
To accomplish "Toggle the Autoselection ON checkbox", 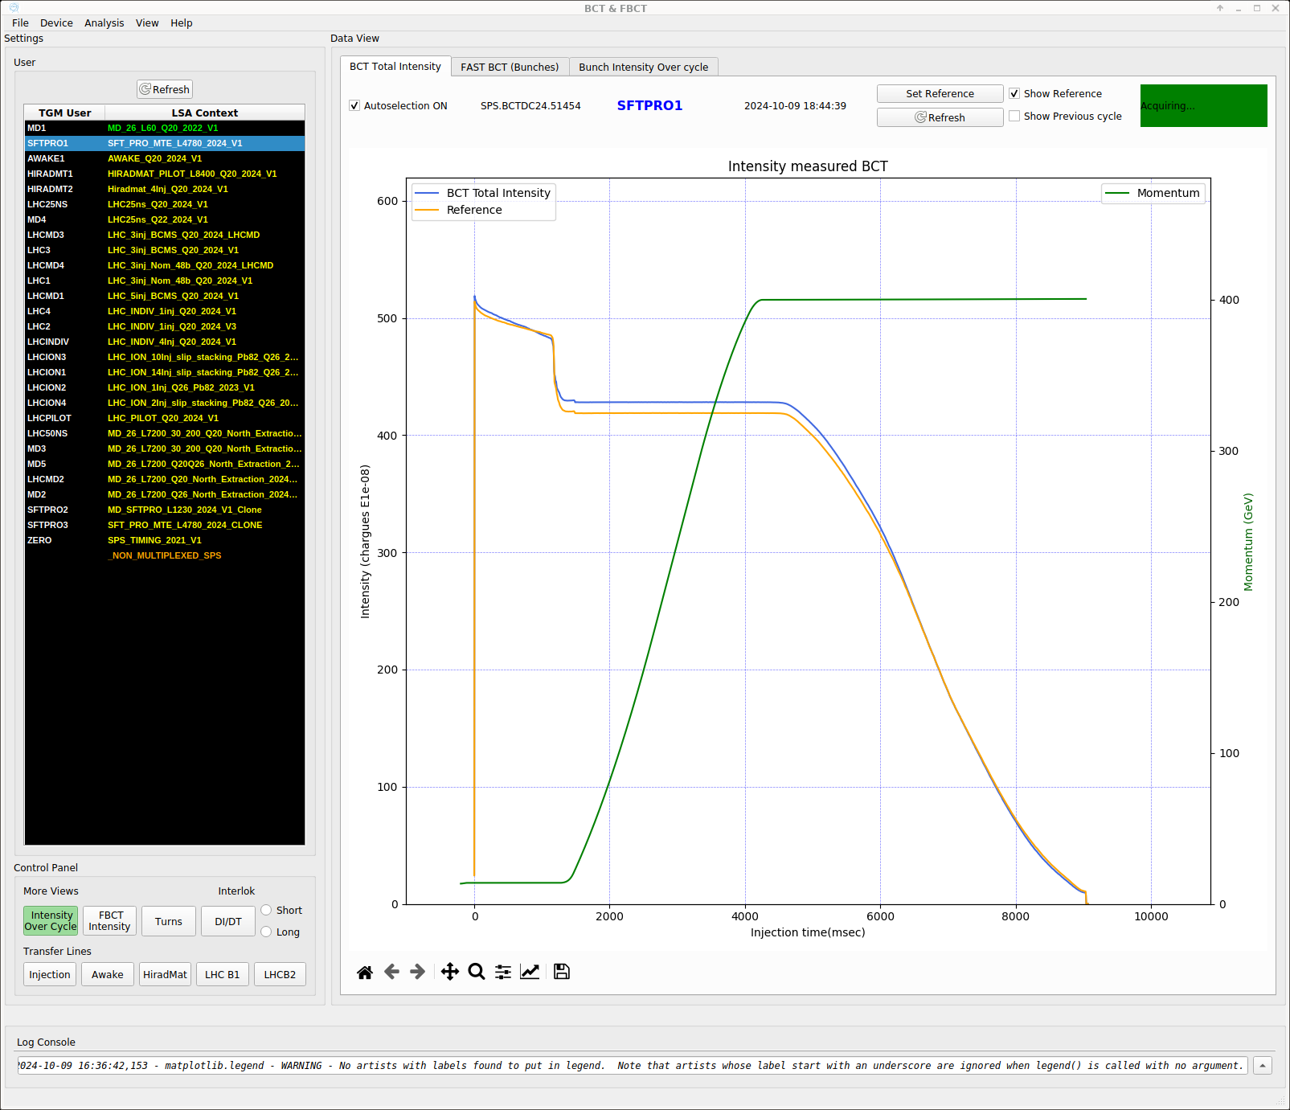I will [354, 106].
